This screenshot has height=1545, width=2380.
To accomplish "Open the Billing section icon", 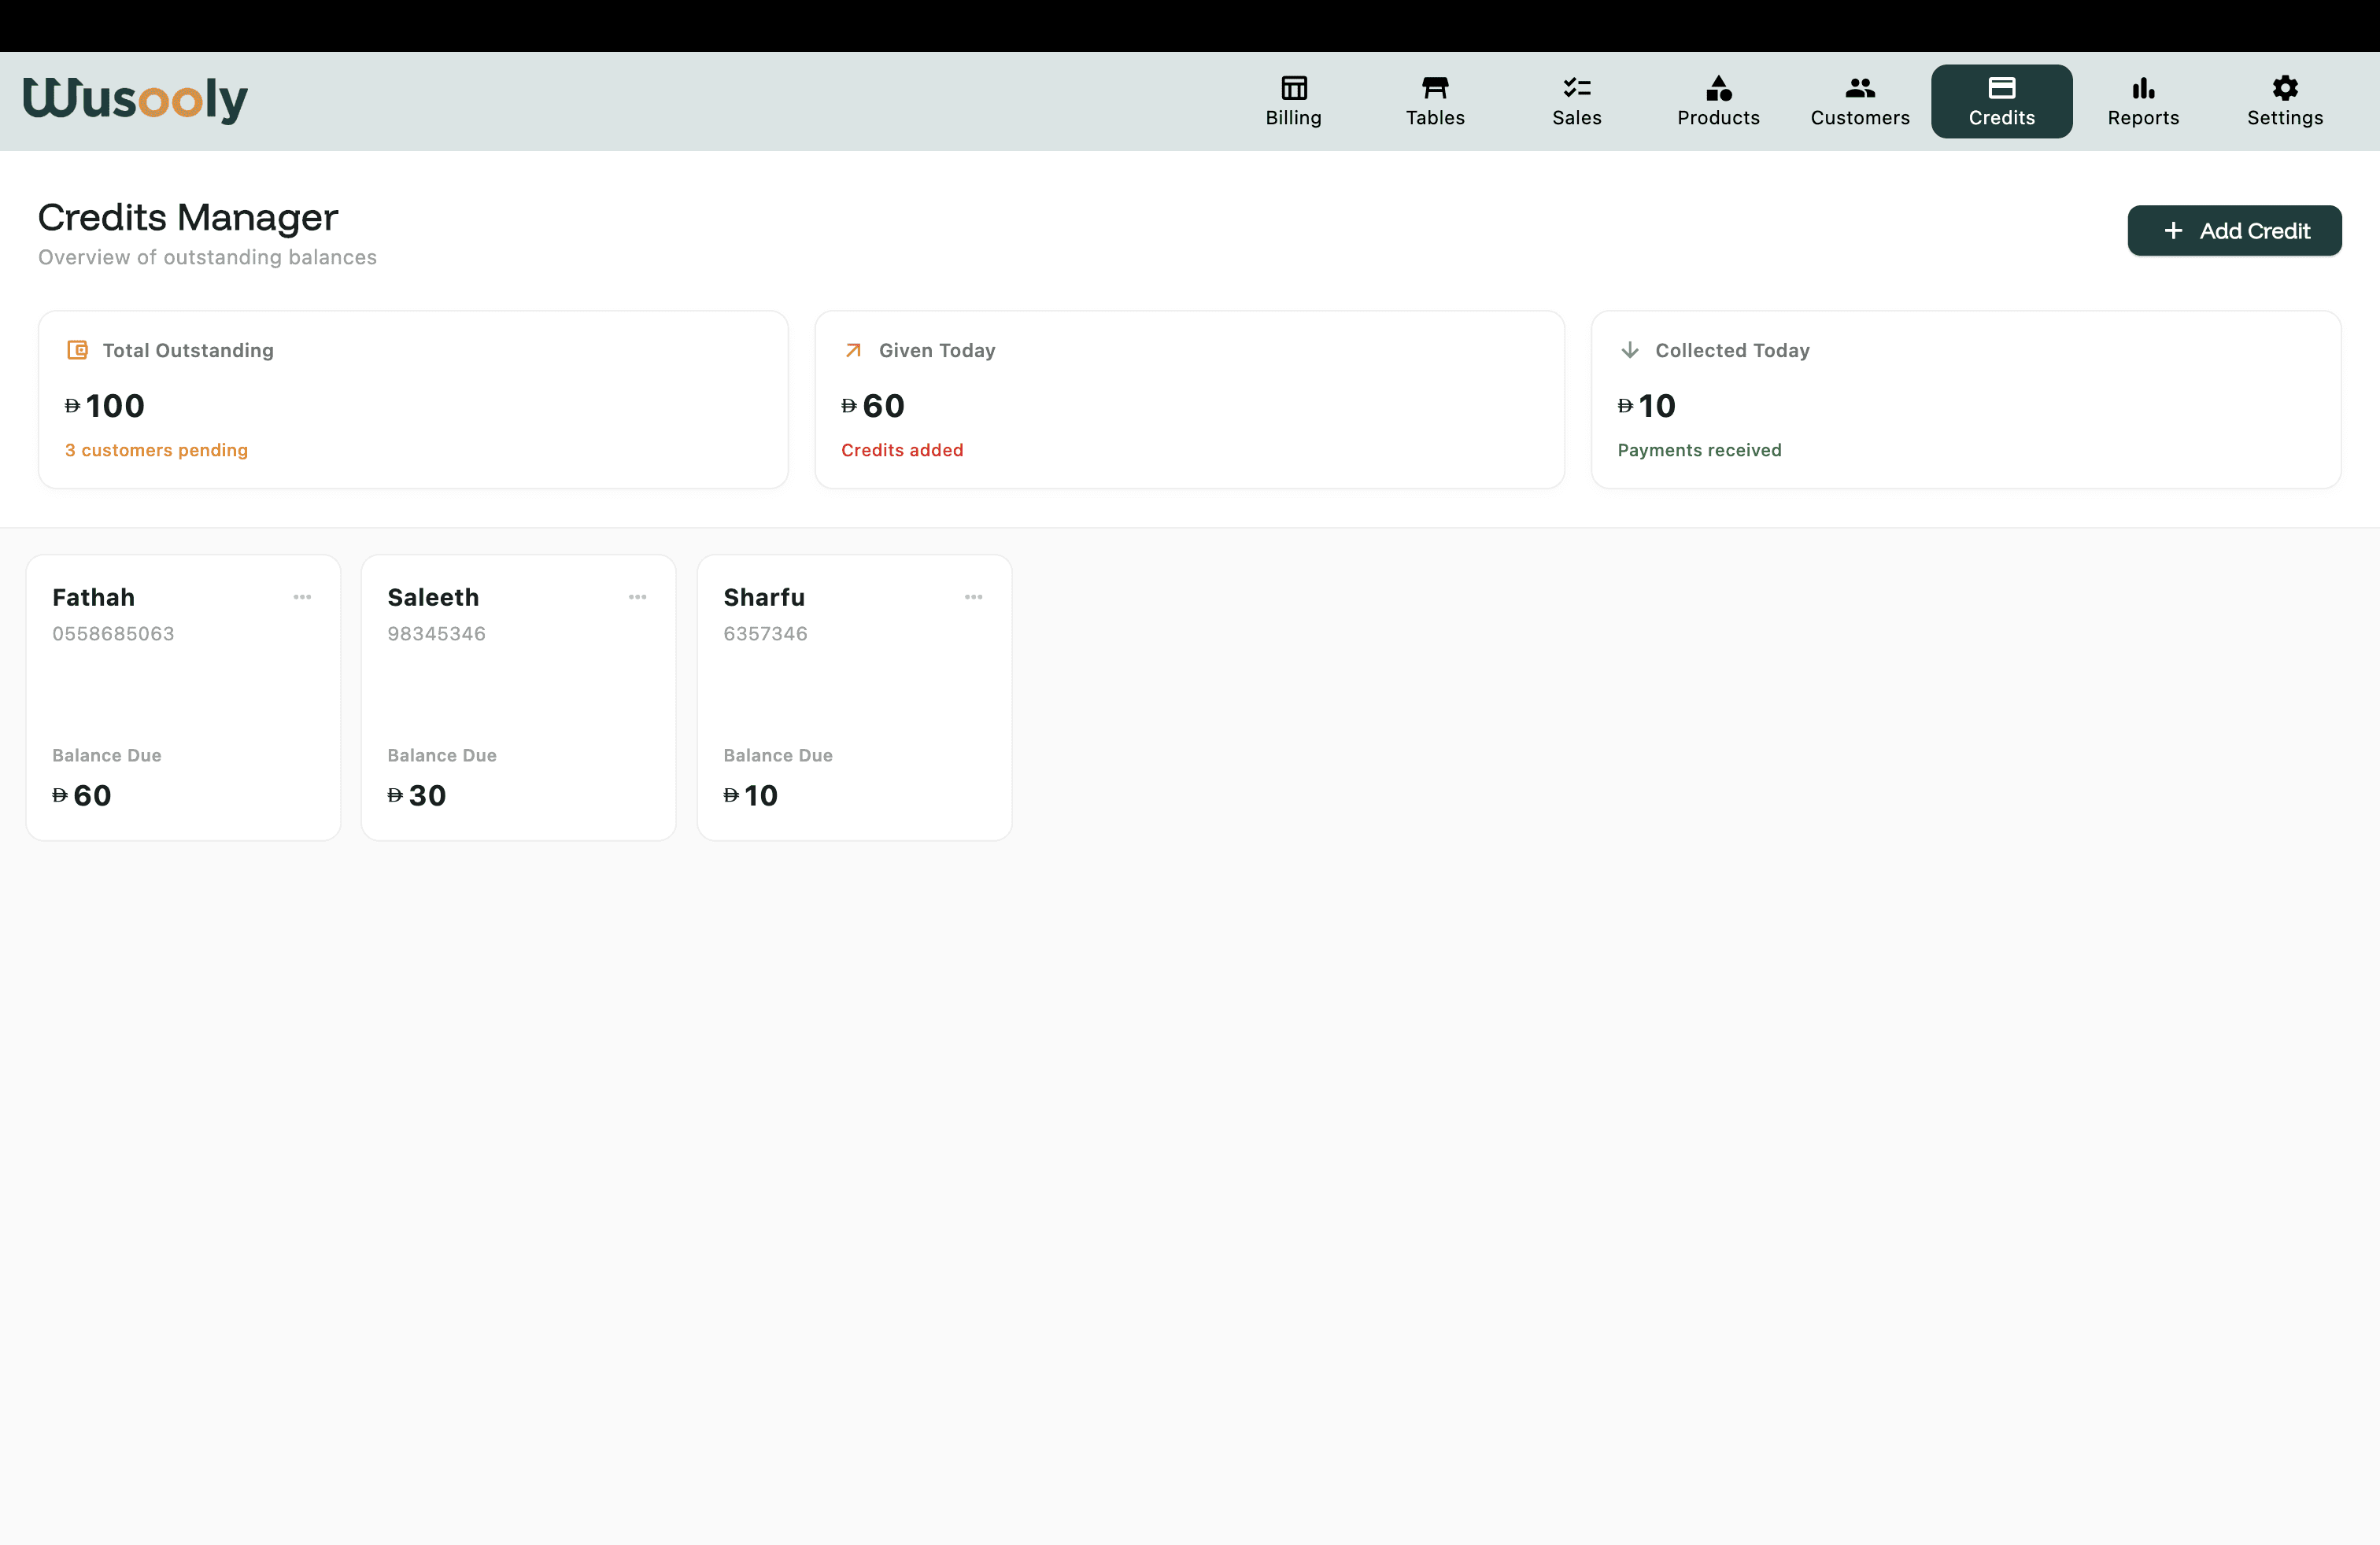I will (1293, 88).
